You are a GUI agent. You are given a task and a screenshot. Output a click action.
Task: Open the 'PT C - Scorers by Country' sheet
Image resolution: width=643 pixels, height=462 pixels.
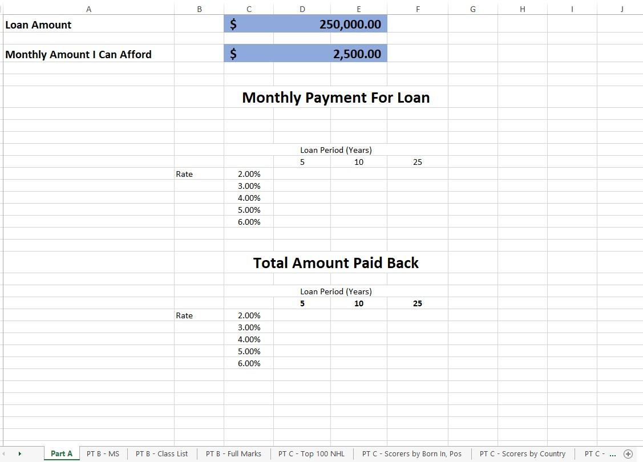tap(522, 453)
